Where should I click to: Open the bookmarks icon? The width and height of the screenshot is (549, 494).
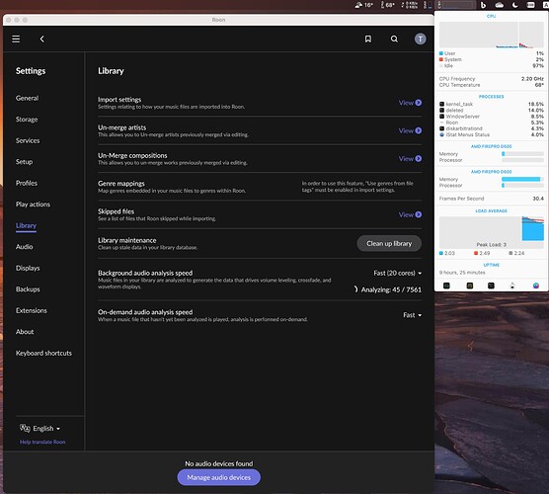368,39
